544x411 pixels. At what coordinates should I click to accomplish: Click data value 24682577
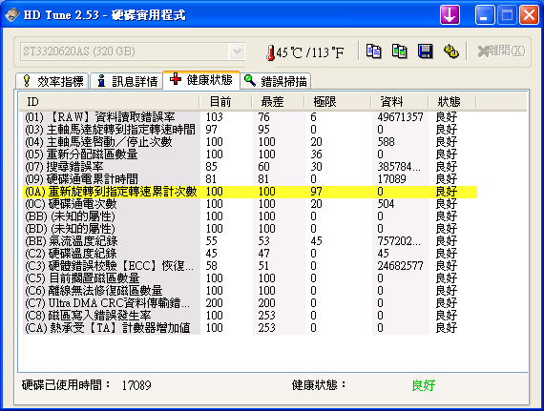tap(401, 266)
